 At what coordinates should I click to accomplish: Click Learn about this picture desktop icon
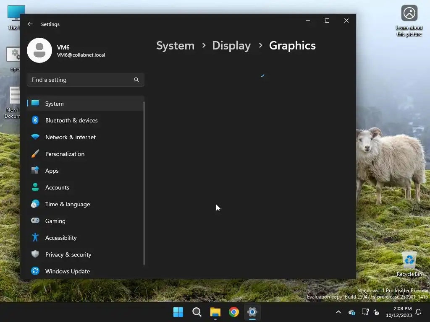click(x=409, y=21)
